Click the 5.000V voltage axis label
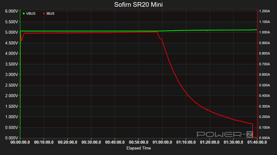The width and height of the screenshot is (277, 155). [11, 32]
